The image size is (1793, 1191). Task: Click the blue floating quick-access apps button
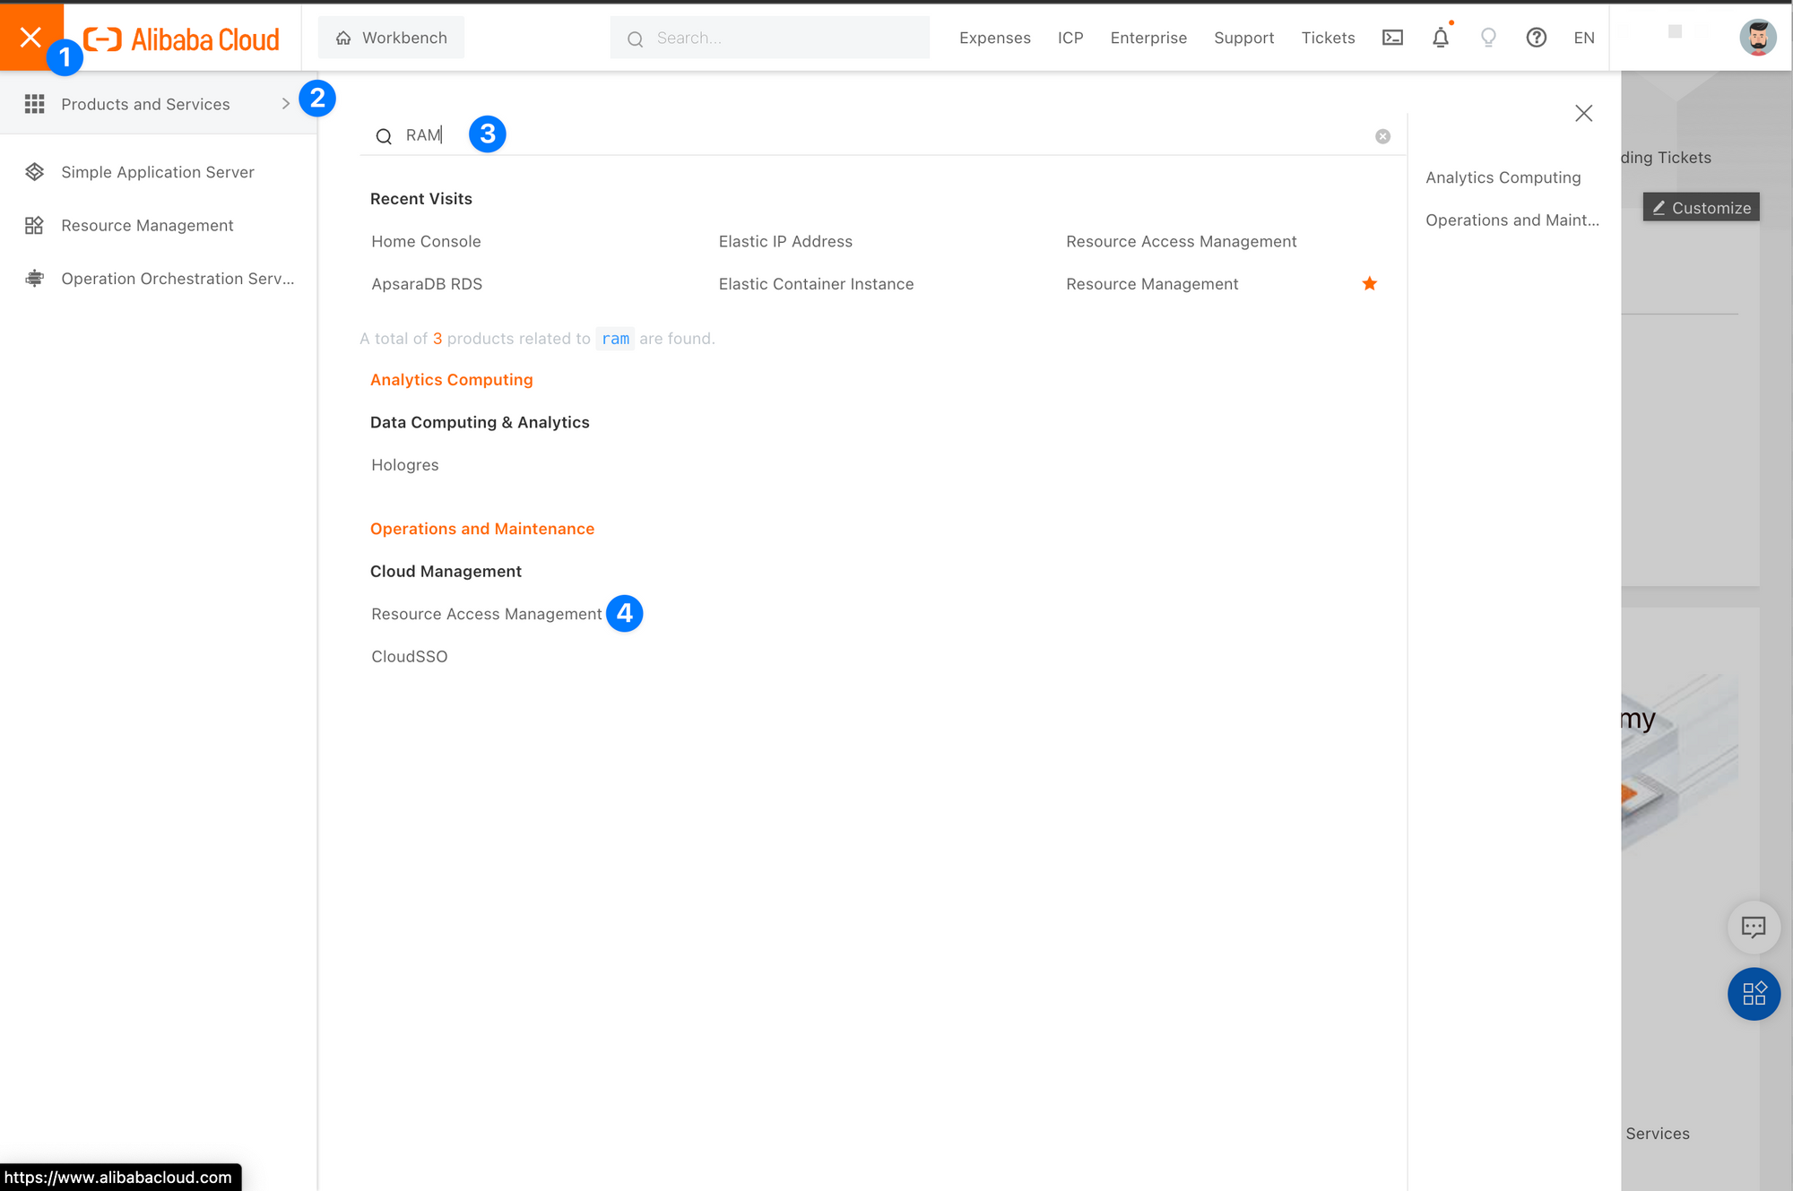coord(1753,993)
